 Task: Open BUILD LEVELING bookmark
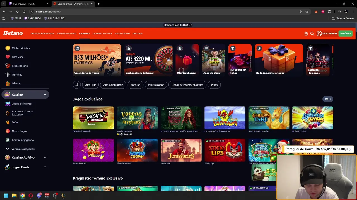pos(54,18)
